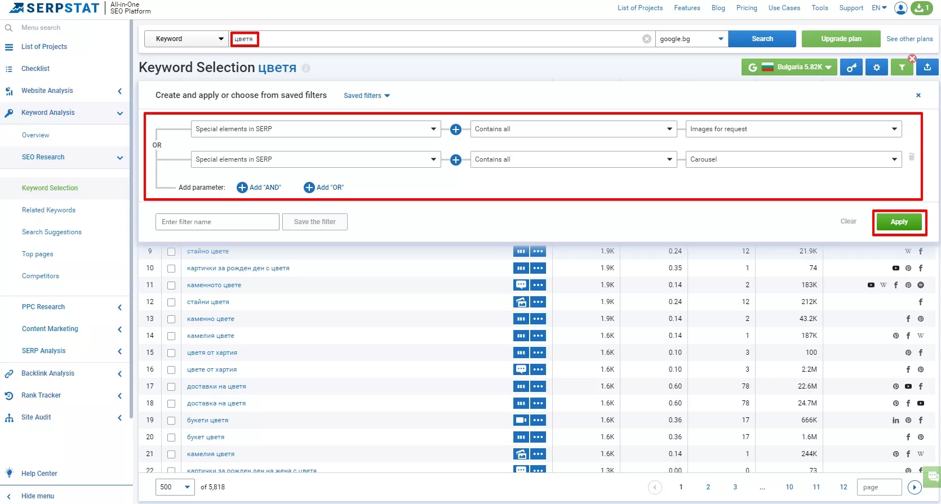Viewport: 941px width, 504px height.
Task: Apply the configured filter
Action: [899, 222]
